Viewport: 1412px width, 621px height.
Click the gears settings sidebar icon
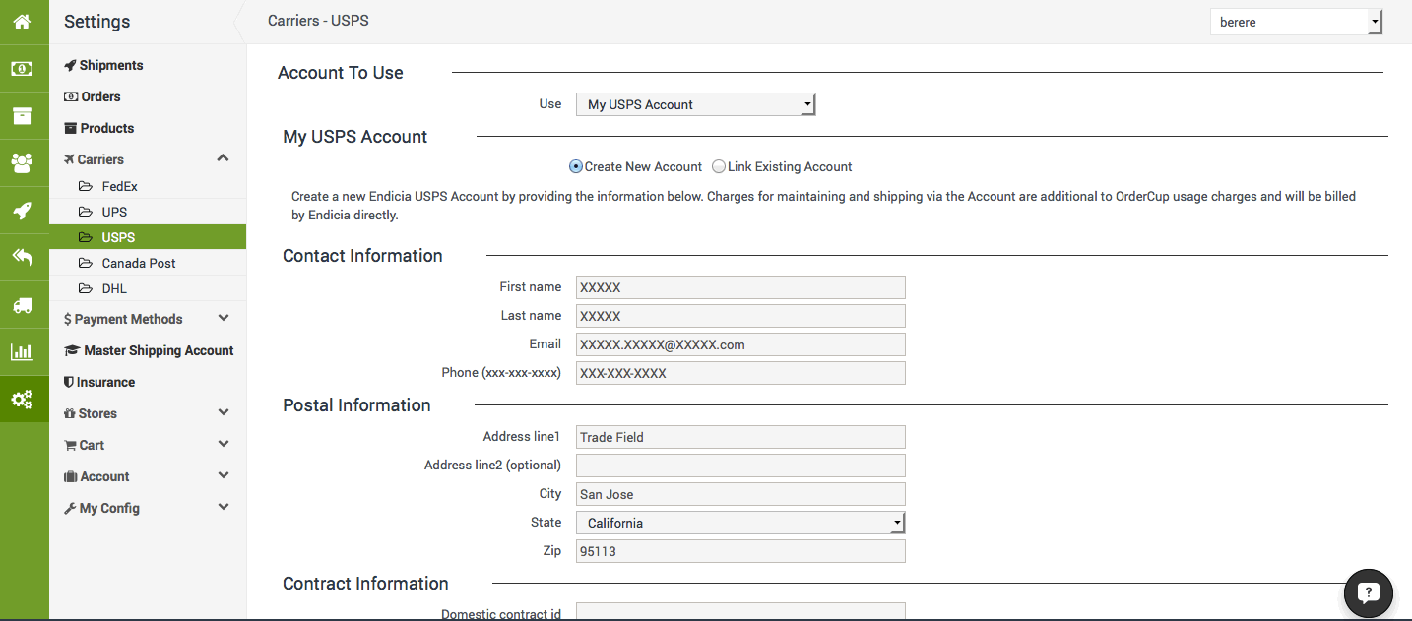coord(22,400)
